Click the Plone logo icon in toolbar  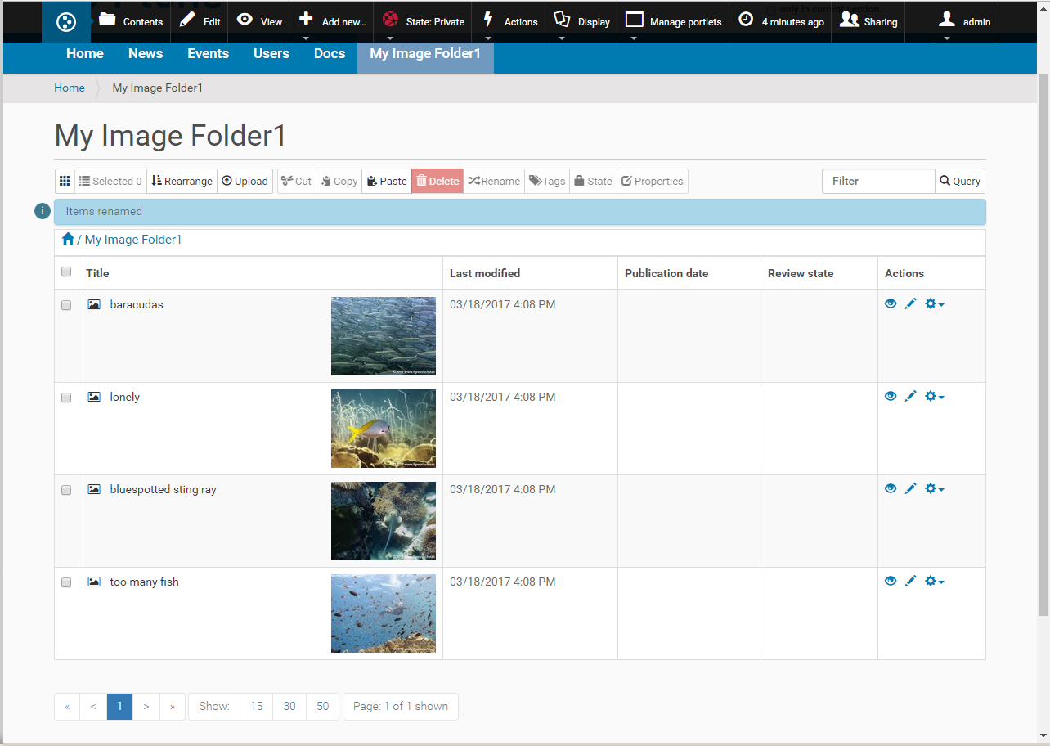pos(66,22)
